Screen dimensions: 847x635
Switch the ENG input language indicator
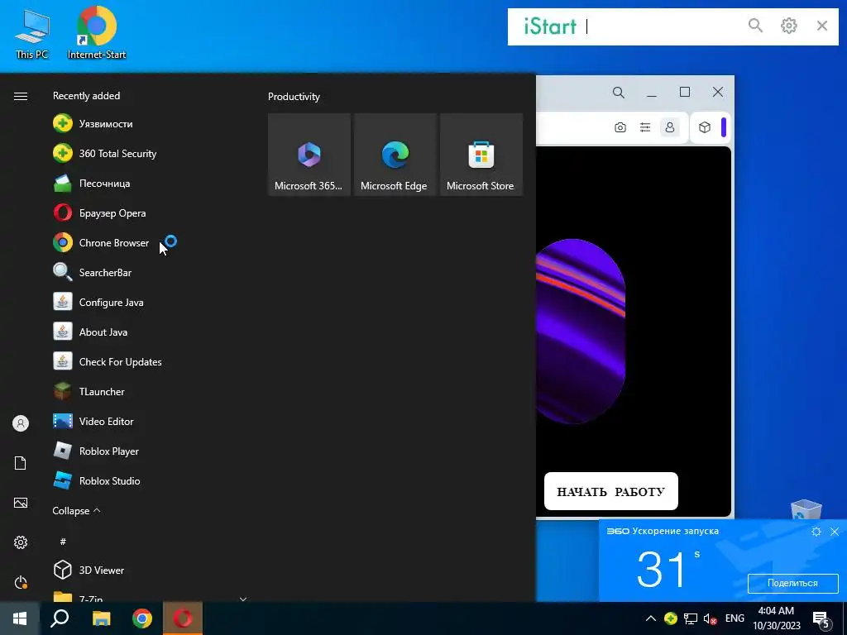[x=735, y=618]
